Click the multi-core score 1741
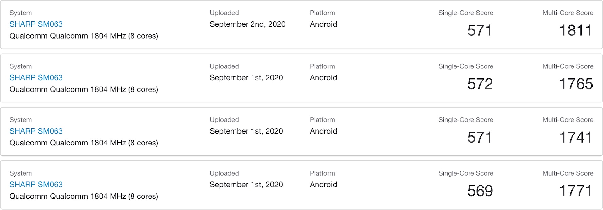This screenshot has width=603, height=210. [576, 137]
